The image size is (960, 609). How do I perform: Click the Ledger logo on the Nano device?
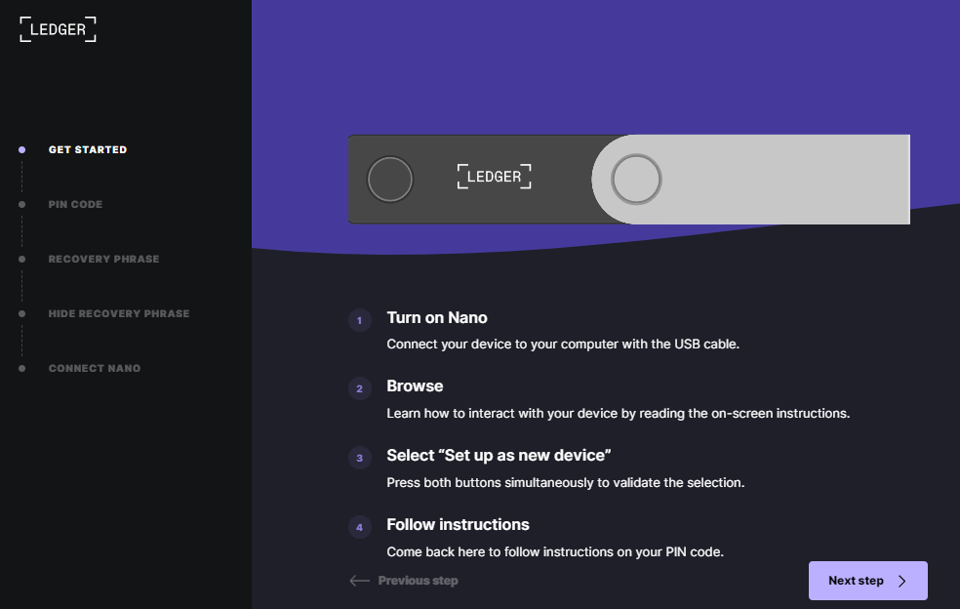point(494,177)
